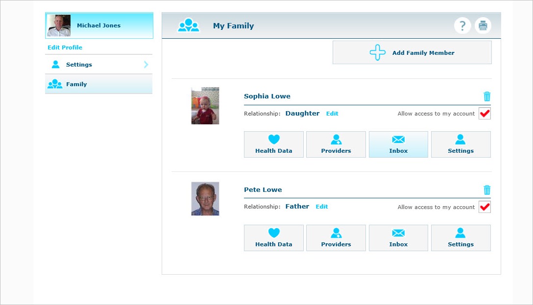Toggle account access checkbox for Sophia Lowe
Viewport: 533px width, 305px height.
(x=485, y=114)
